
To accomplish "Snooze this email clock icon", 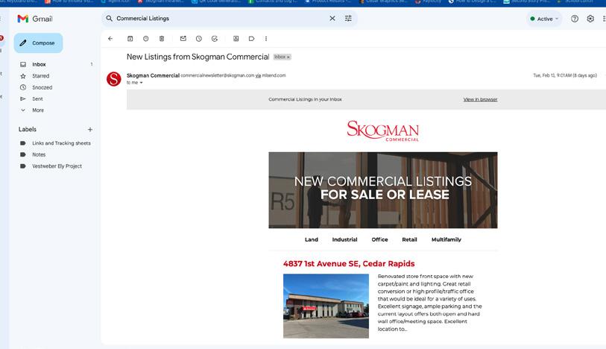I will pos(199,39).
